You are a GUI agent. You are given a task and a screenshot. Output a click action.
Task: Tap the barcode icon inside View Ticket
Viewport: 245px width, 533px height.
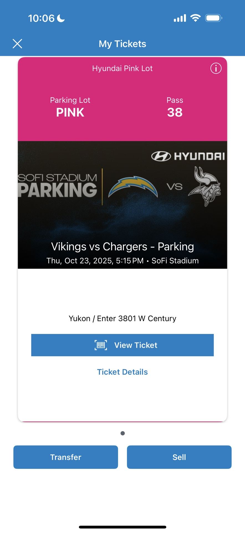[x=101, y=345]
